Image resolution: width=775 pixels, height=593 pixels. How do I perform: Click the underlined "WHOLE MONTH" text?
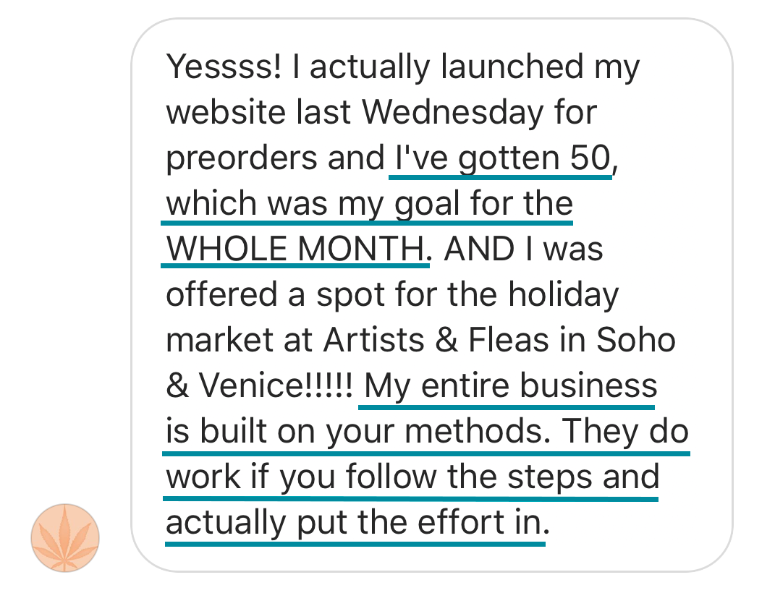[295, 249]
